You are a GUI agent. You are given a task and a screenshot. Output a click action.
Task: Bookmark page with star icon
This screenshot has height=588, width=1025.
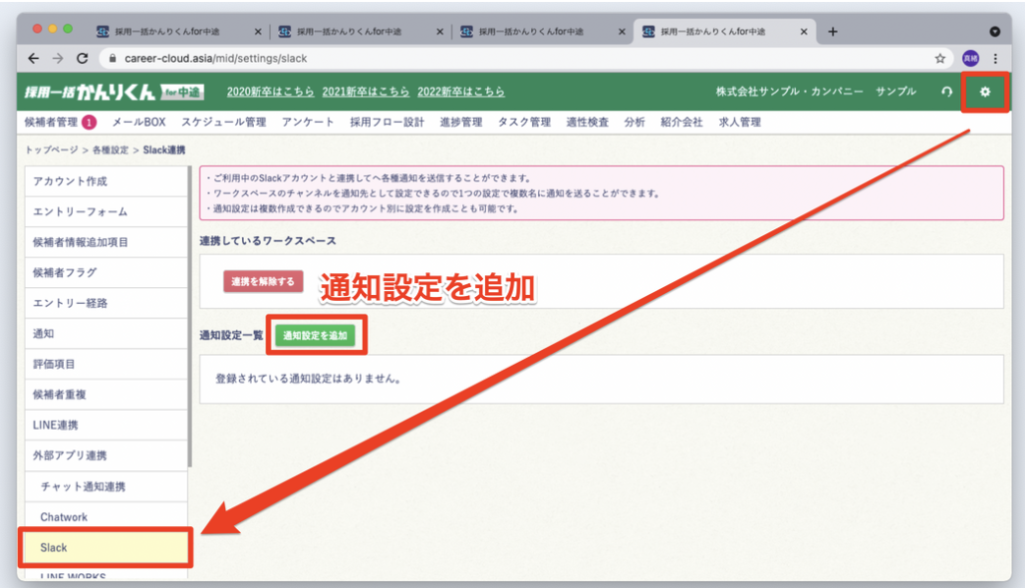pos(940,58)
